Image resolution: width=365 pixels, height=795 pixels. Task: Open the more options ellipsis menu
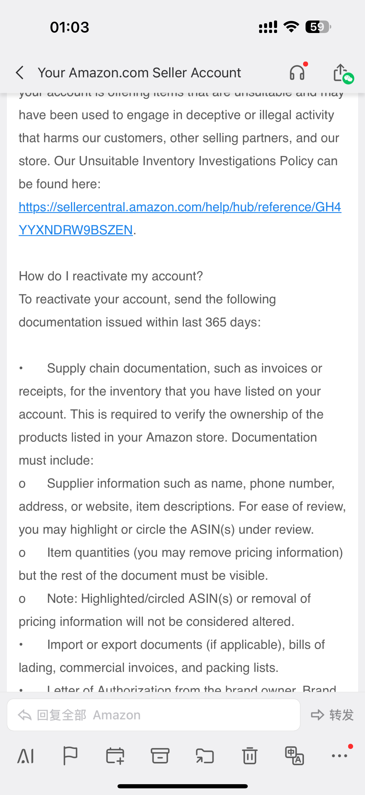(340, 755)
